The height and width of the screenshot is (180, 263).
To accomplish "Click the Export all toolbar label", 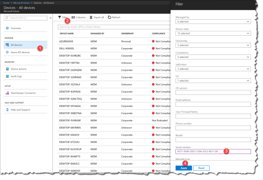I will (99, 17).
